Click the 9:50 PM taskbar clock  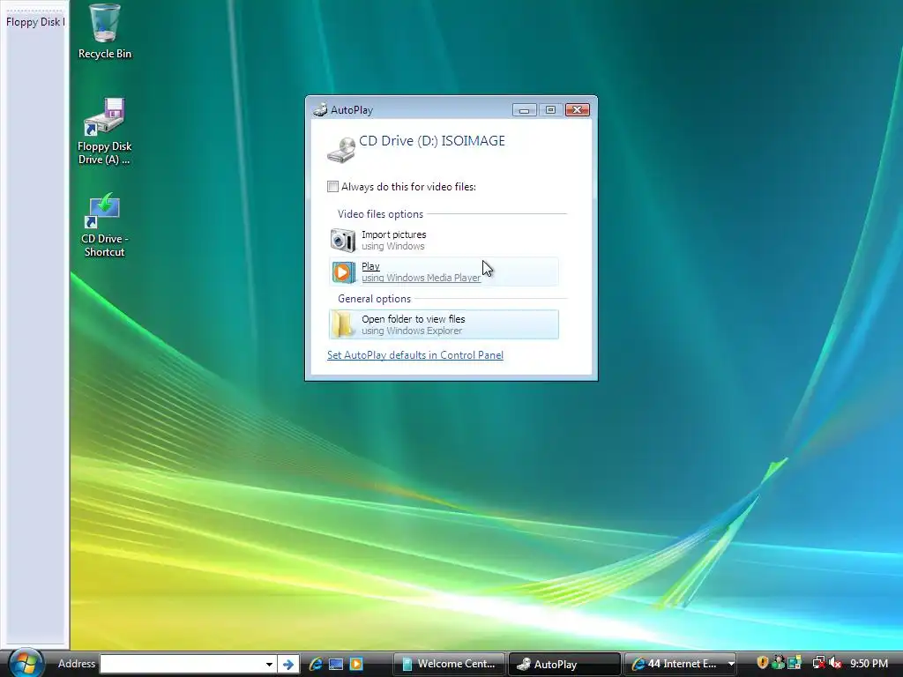[869, 664]
